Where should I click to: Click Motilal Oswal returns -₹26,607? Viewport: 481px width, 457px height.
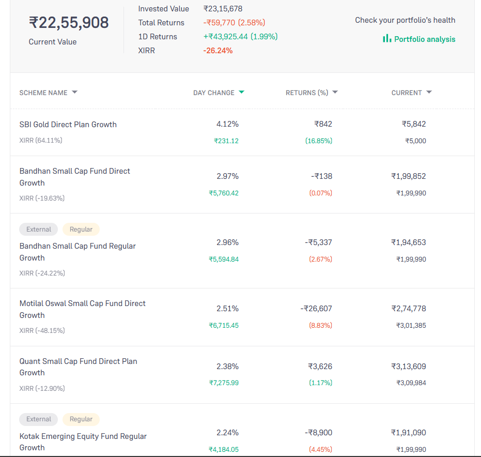tap(316, 309)
